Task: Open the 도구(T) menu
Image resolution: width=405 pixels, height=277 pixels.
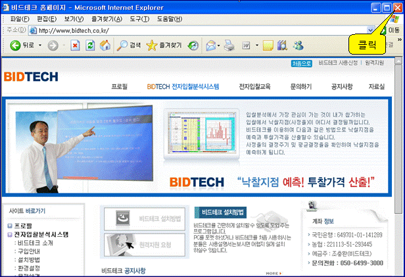Action: pos(139,19)
